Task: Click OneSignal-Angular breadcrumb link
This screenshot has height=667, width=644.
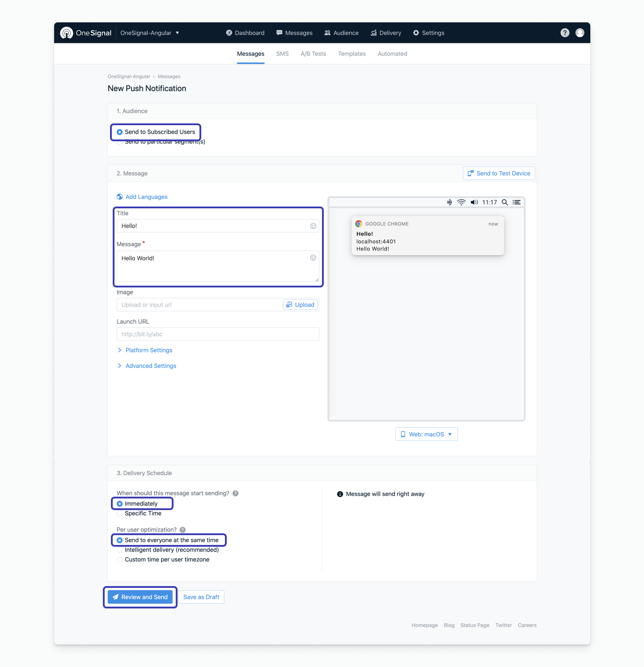Action: [x=129, y=76]
